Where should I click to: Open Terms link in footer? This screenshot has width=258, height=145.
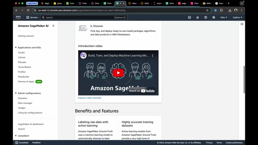coord(219,143)
